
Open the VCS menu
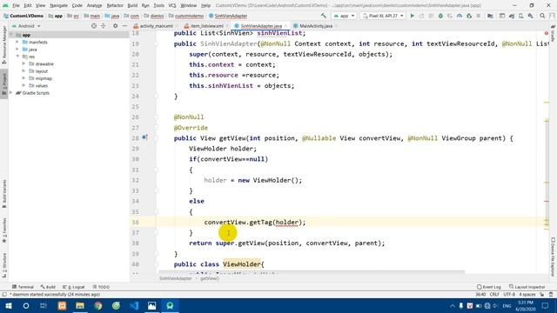(172, 5)
